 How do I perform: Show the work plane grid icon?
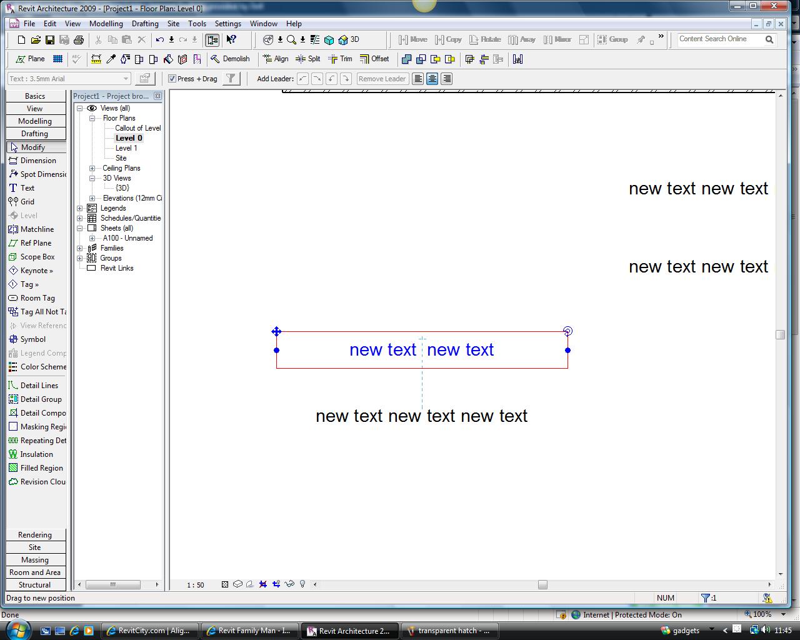(57, 59)
